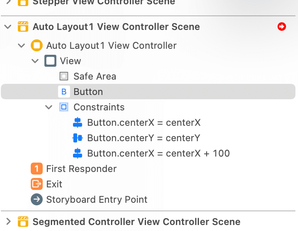Collapse the Auto Layout1 View Controller node
This screenshot has height=231, width=298.
(21, 45)
